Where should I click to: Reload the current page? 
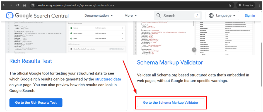(18, 5)
